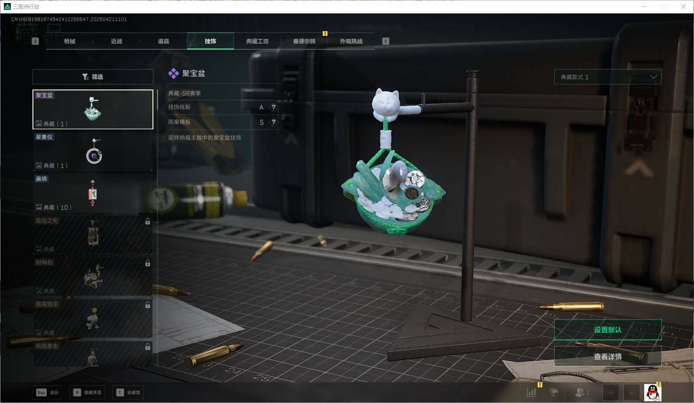The image size is (694, 403).
Task: Select the locked 黑夜猎手 charm
Action: 93,319
